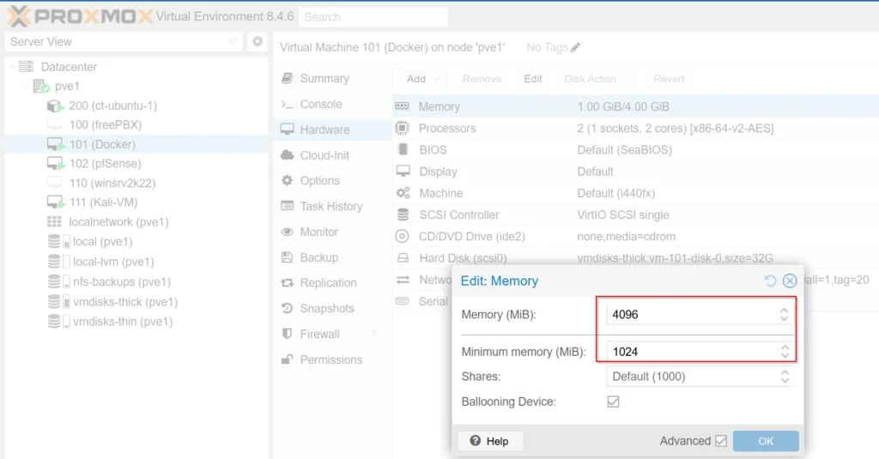
Task: Click the 111 (Kali-VM) monitor icon
Action: tap(55, 202)
